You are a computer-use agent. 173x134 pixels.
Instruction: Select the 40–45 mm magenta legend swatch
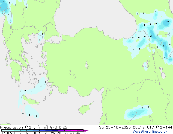tap(74, 130)
